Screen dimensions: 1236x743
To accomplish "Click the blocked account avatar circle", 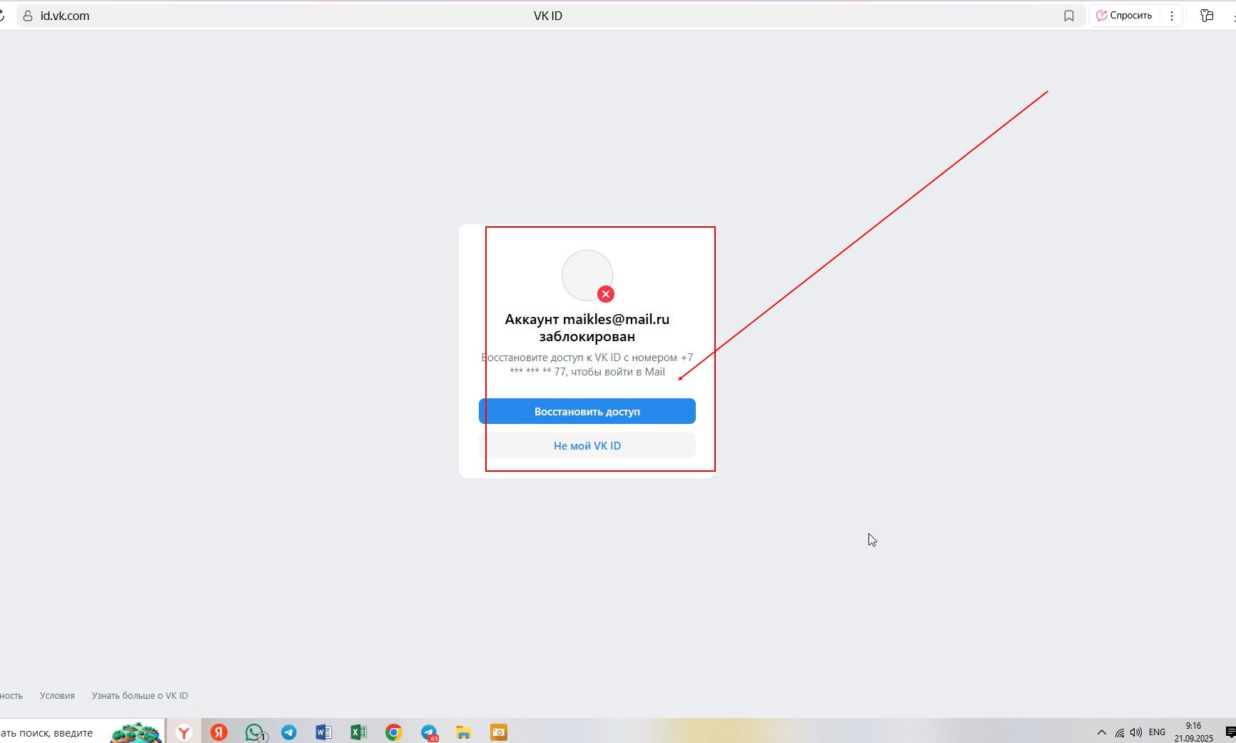I will point(587,276).
